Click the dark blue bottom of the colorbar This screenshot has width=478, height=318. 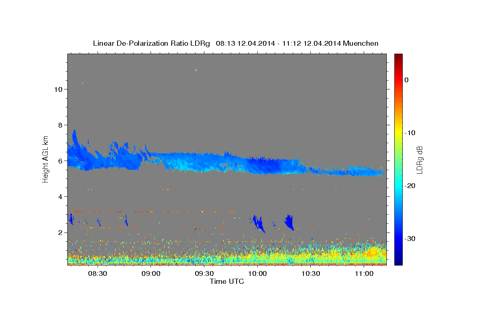coord(398,262)
